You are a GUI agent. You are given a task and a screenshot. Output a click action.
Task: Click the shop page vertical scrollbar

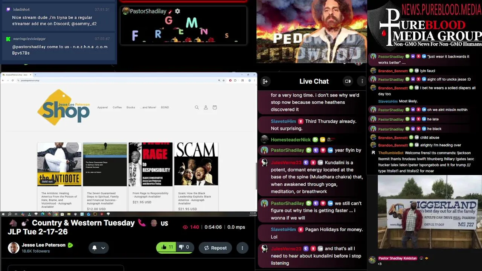(x=256, y=175)
